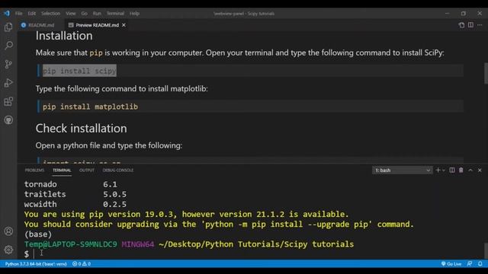The width and height of the screenshot is (488, 274).
Task: Select the TERMINAL panel tab
Action: [x=62, y=170]
